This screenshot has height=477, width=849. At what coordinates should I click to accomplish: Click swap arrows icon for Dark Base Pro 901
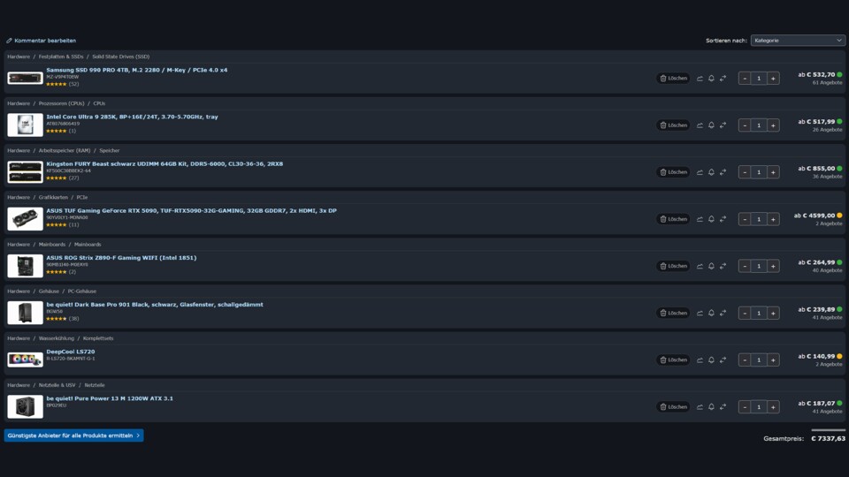tap(723, 313)
